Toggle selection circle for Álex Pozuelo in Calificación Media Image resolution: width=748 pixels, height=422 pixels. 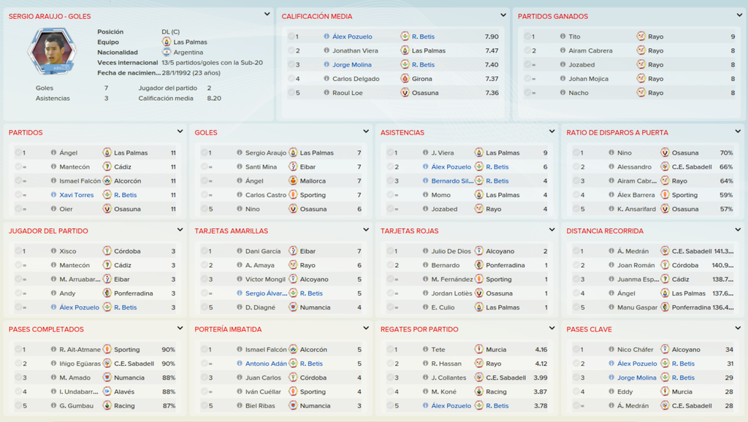tap(291, 37)
